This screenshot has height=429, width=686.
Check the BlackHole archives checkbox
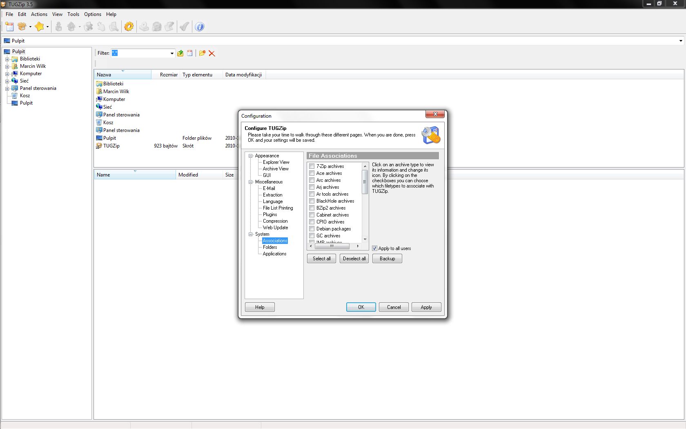(312, 201)
